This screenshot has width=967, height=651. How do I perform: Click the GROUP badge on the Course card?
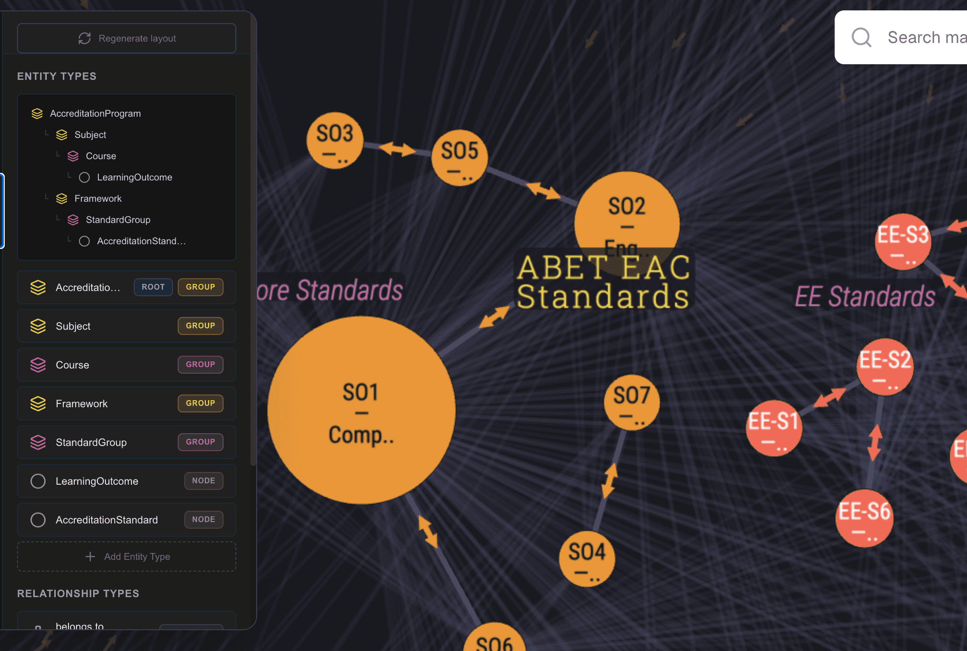coord(200,364)
